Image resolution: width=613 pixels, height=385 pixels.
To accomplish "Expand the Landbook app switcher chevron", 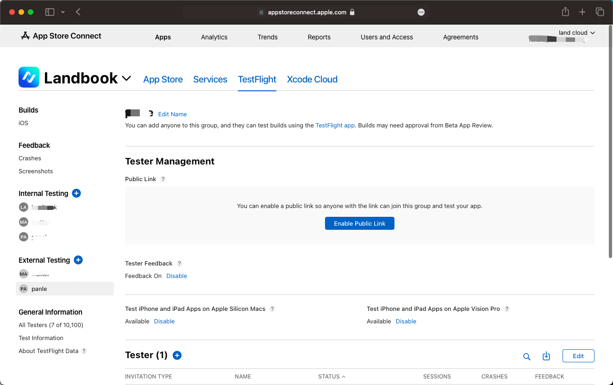I will 126,79.
